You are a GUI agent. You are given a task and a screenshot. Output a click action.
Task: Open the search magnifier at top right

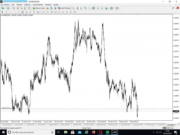(x=173, y=8)
